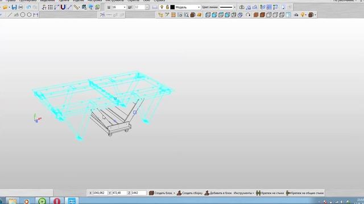This screenshot has height=204, width=364.
Task: Switch to fourth blue cube view icon
Action: [227, 15]
